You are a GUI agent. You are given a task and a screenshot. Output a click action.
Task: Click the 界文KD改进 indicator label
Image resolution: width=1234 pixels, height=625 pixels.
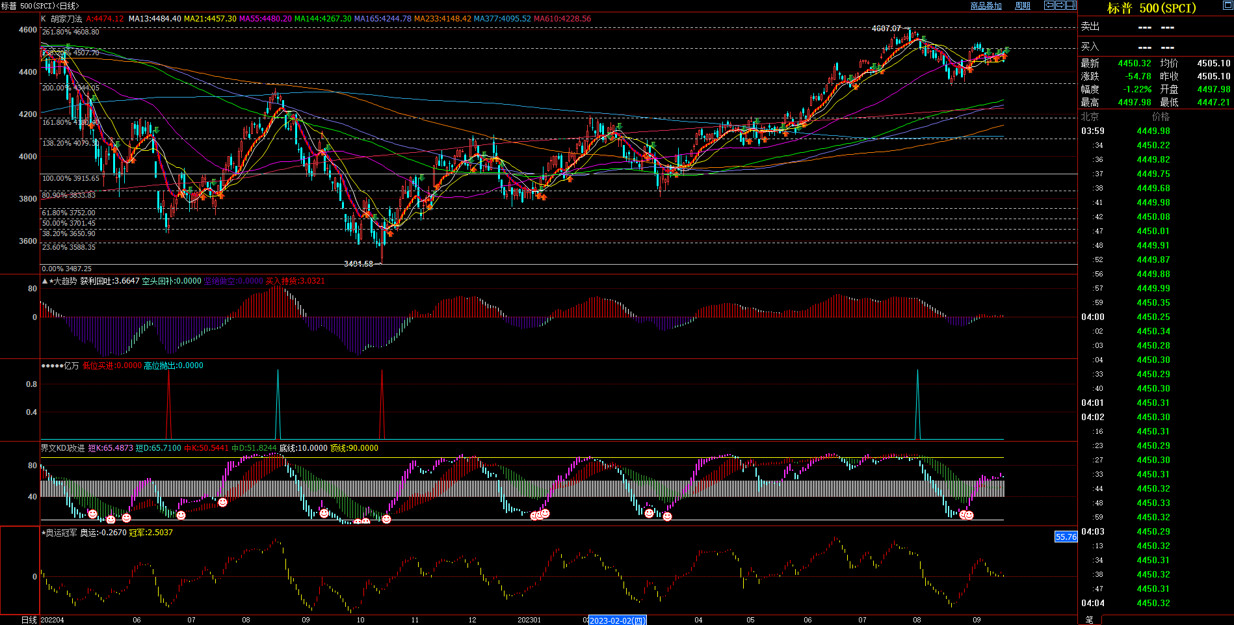[62, 448]
